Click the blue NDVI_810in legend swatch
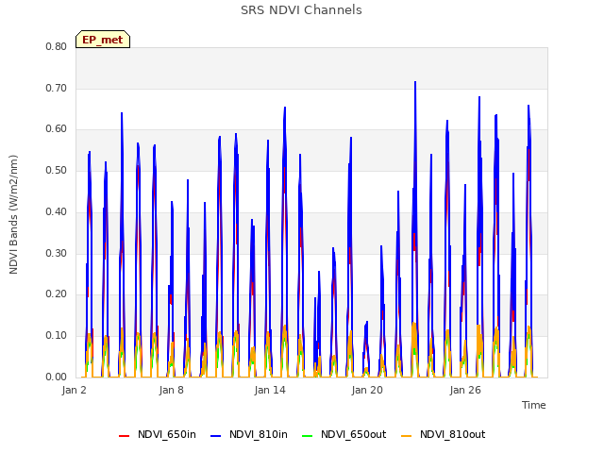This screenshot has width=604, height=453. (x=216, y=436)
